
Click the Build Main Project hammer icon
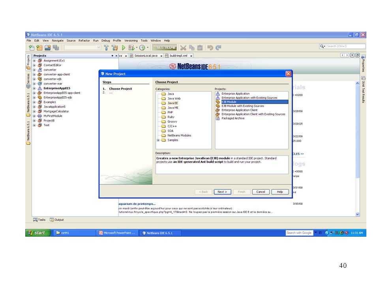coord(106,48)
